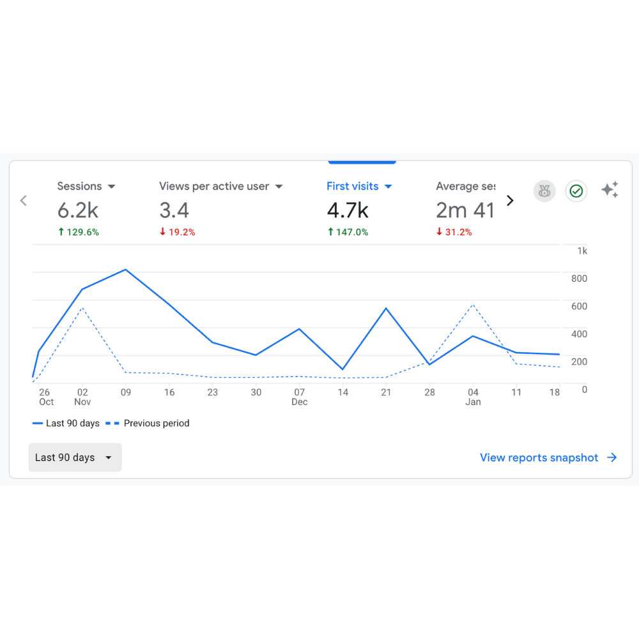Open the Last 90 days date range selector

pyautogui.click(x=75, y=458)
